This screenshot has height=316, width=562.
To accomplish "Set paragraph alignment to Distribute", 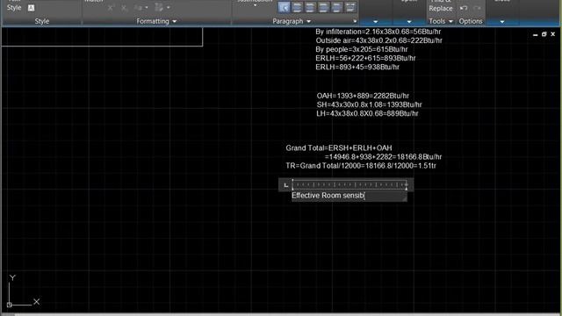I will [x=350, y=7].
